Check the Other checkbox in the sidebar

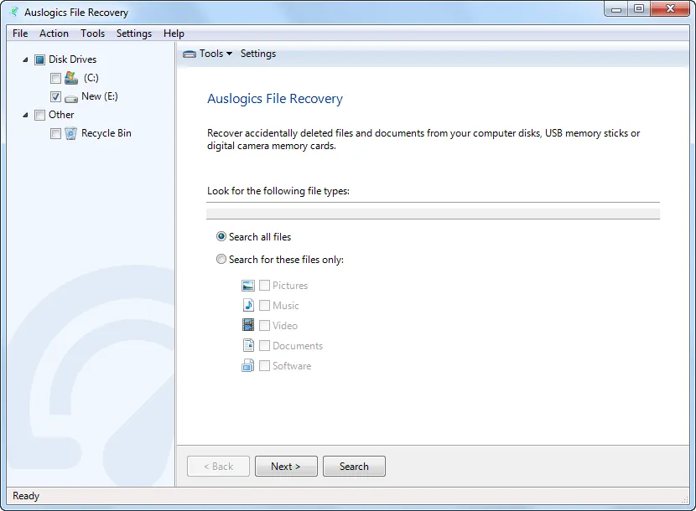point(40,115)
